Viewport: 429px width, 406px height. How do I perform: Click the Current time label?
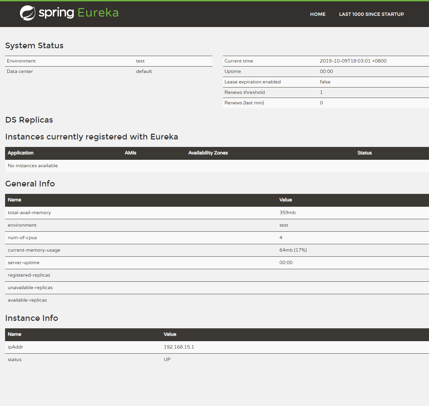point(239,61)
